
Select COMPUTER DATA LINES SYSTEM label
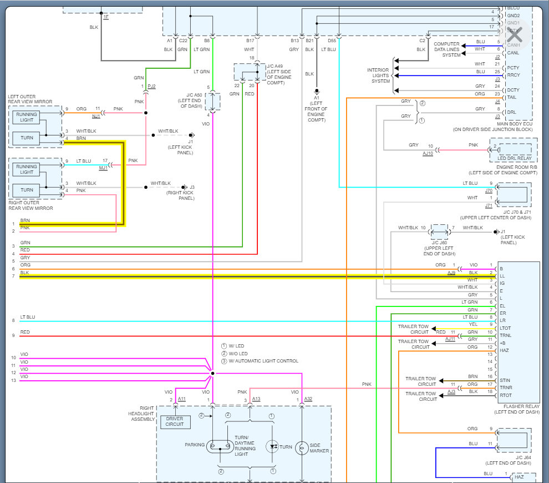click(447, 49)
